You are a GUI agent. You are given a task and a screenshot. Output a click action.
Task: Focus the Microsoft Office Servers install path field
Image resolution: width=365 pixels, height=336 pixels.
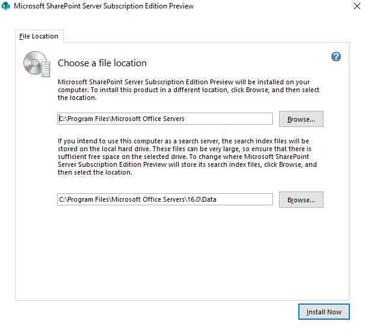165,119
